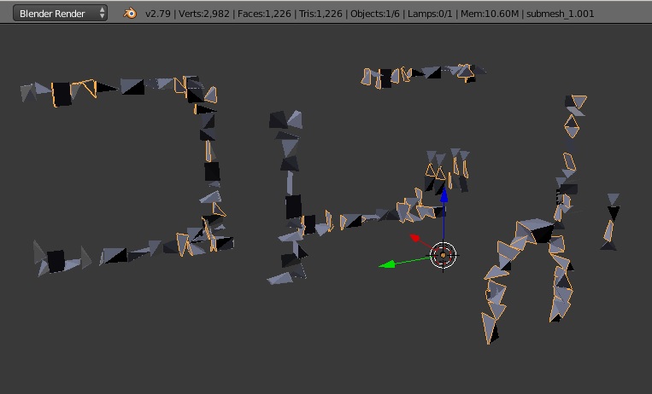Screen dimensions: 652x394
Task: Click the submesh_1.001 object name
Action: (560, 14)
